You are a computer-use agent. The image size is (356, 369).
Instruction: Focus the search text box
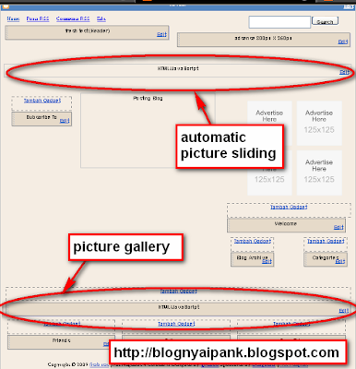279,22
